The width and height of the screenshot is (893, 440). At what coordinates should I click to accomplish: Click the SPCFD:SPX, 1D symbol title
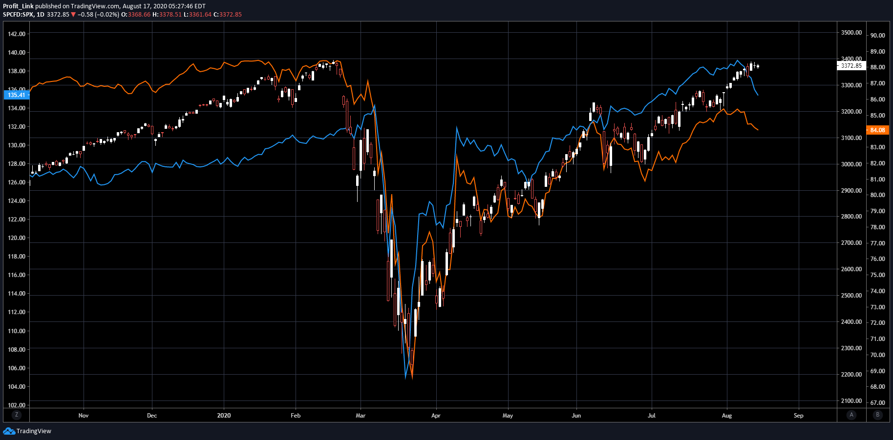click(x=23, y=14)
